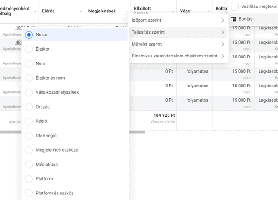
Task: Click chevron next to Időpont szerint
Action: point(223,21)
